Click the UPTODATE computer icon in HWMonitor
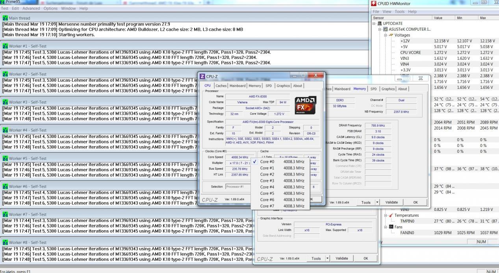 [380, 24]
